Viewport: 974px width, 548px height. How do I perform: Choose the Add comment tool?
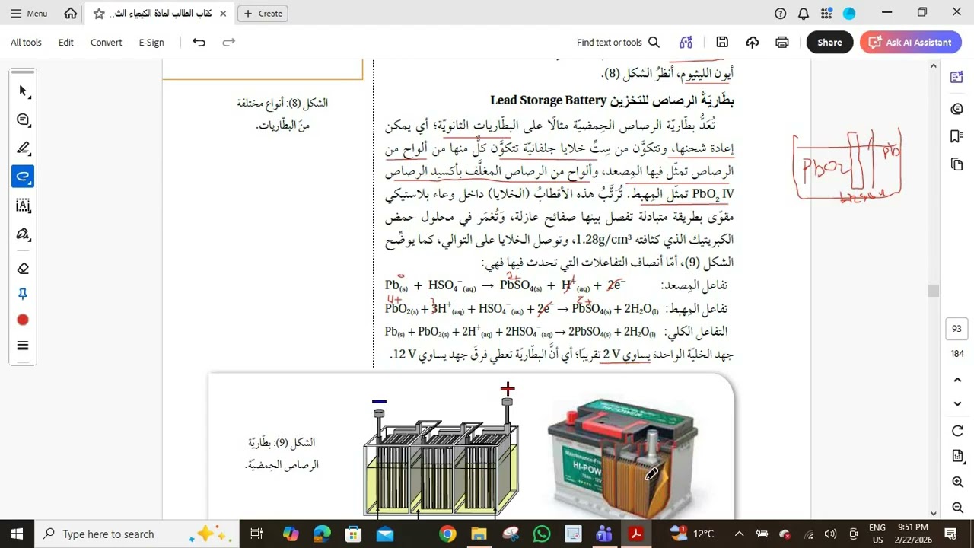(x=23, y=119)
